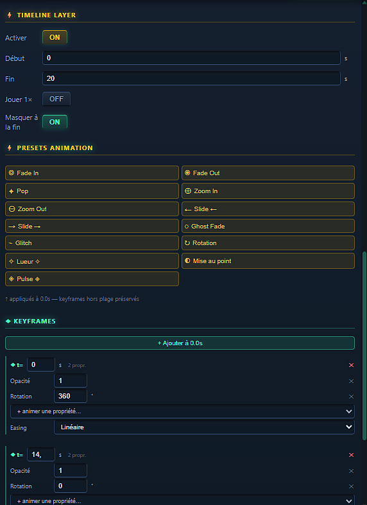Toggle the Activer ON switch

point(55,37)
